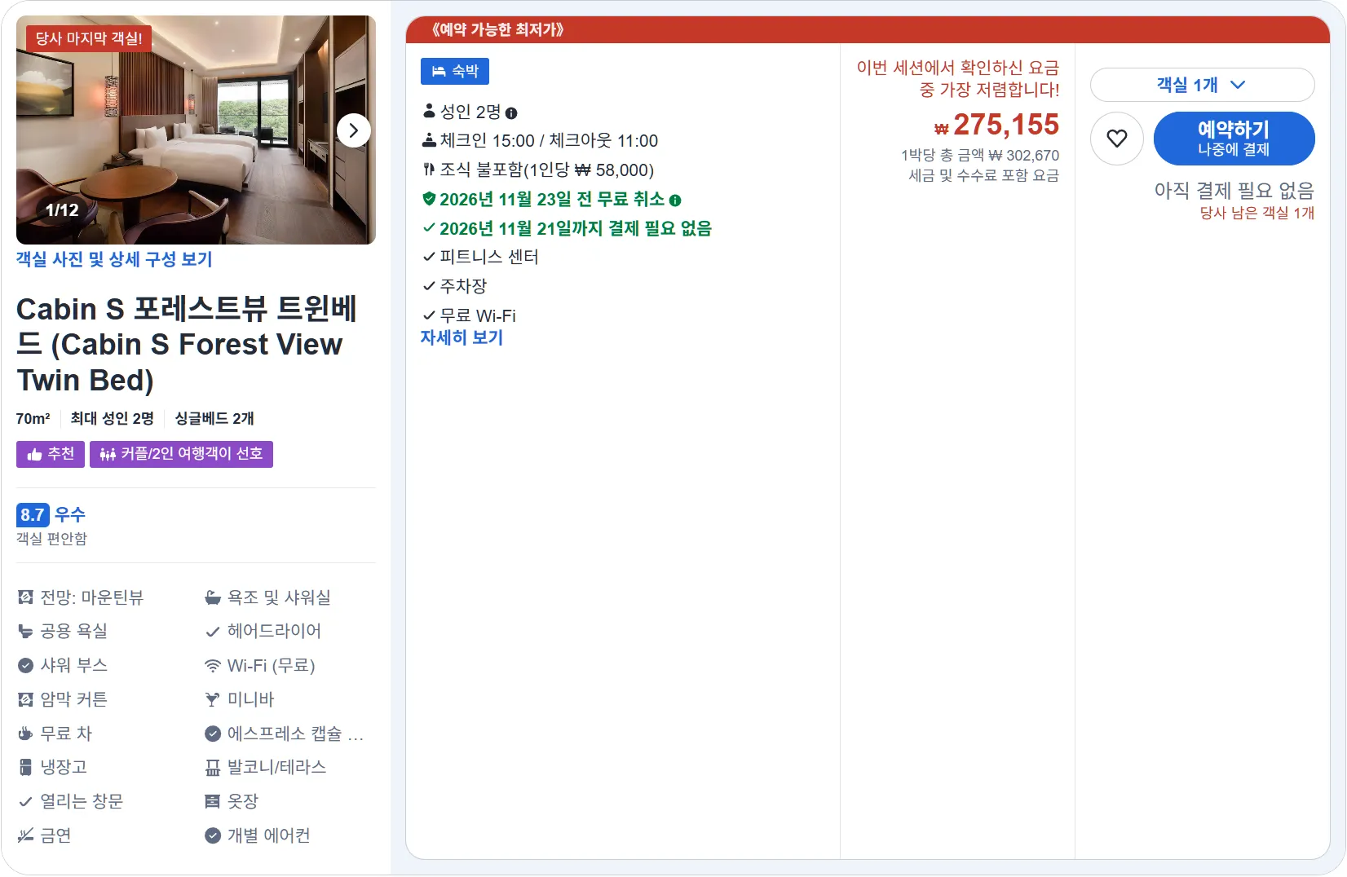
Task: Click 에스프레소 캡슐 amenity entry
Action: pos(284,734)
